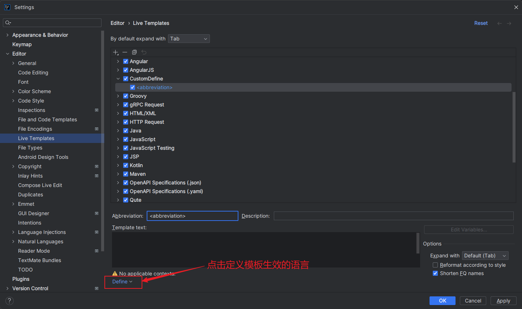Viewport: 522px width, 309px height.
Task: Focus the Abbreviation input field
Action: pyautogui.click(x=193, y=216)
